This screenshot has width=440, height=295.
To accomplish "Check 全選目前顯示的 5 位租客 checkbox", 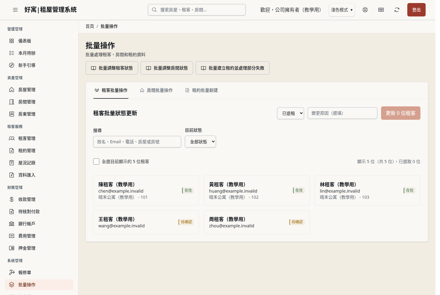I will pos(96,162).
